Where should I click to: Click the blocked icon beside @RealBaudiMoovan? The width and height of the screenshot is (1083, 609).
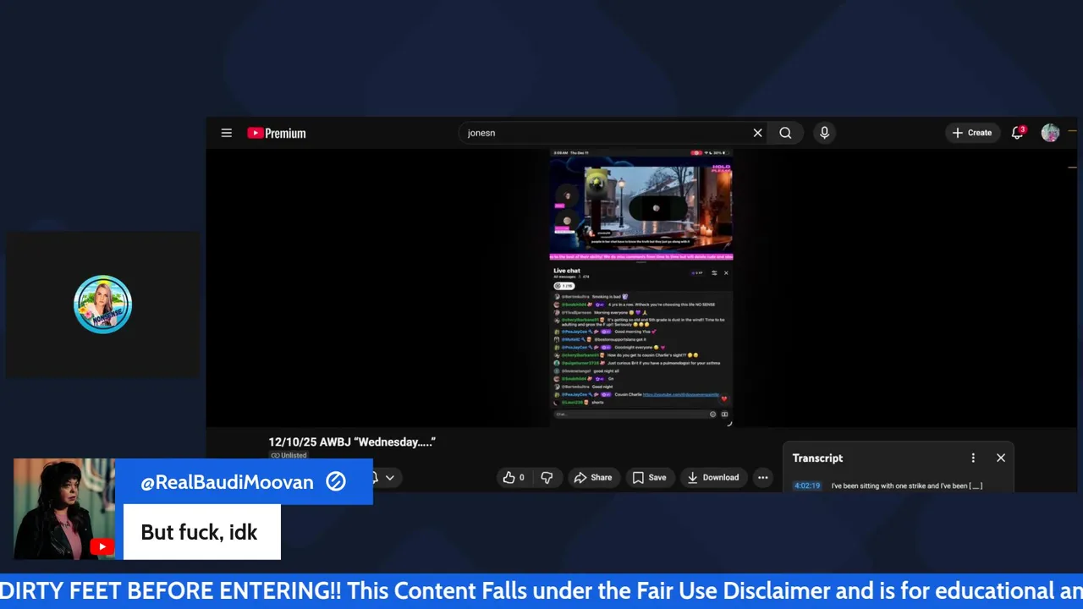[x=336, y=481]
